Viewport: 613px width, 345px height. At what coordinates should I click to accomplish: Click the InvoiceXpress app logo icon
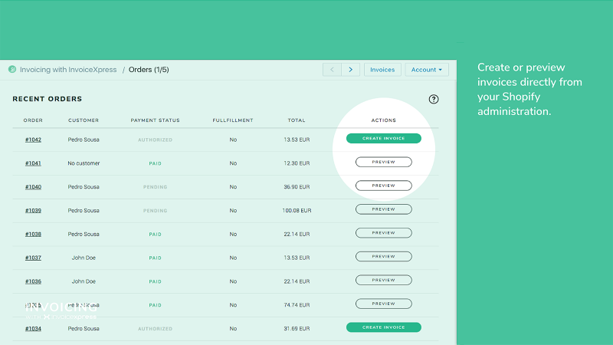coord(12,69)
